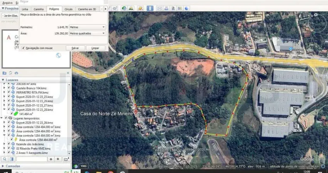Open view in Google Maps toolbar icon

pyautogui.click(x=180, y=8)
